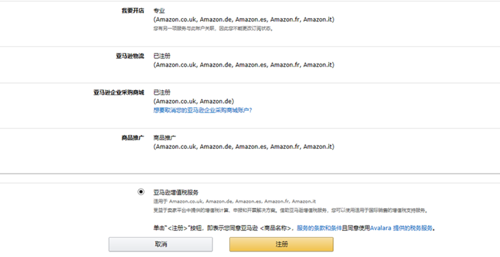Click 已注册 status under 亚马逊物流
This screenshot has height=257, width=500.
coord(162,56)
